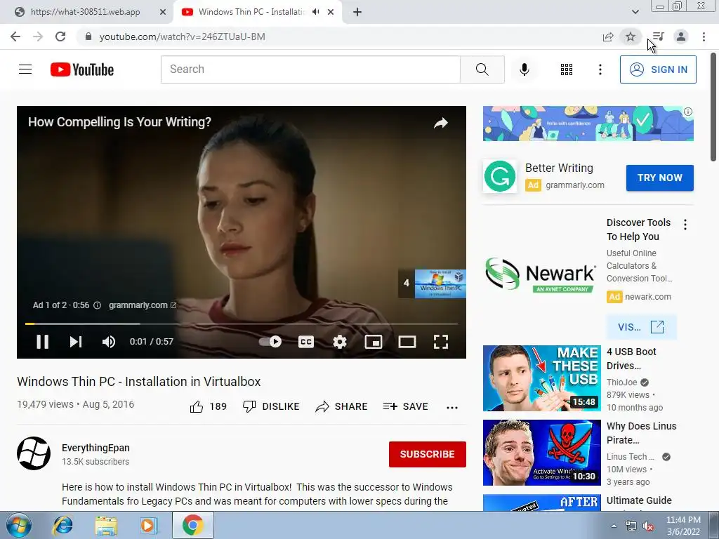Toggle the autoplay switch in player
Image resolution: width=719 pixels, height=539 pixels.
270,342
